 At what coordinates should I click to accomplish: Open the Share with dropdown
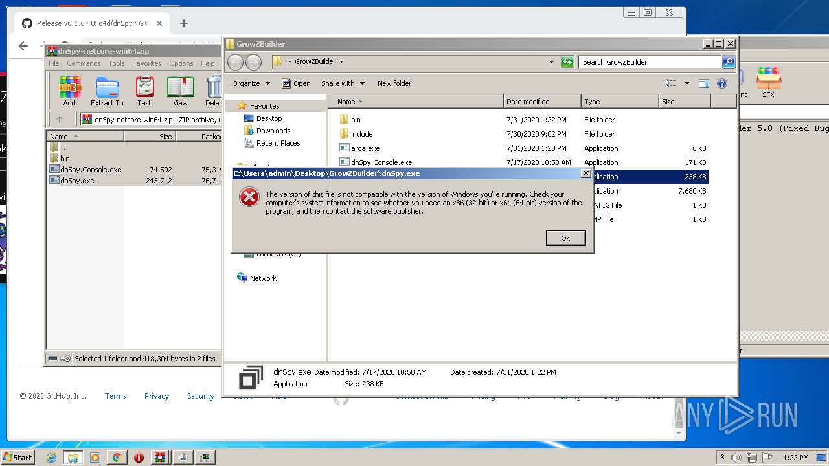point(343,83)
